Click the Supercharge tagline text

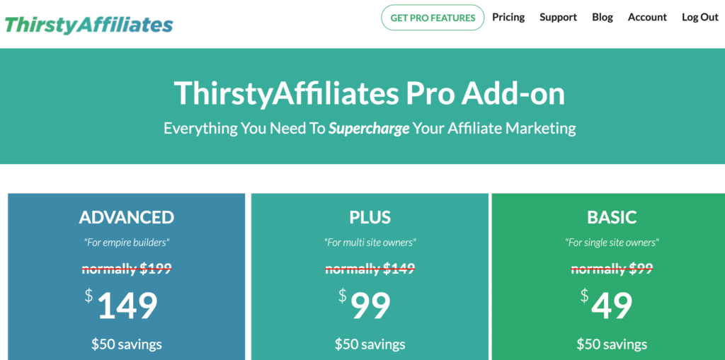coord(369,129)
